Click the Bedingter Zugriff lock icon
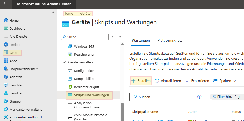 tap(70, 87)
